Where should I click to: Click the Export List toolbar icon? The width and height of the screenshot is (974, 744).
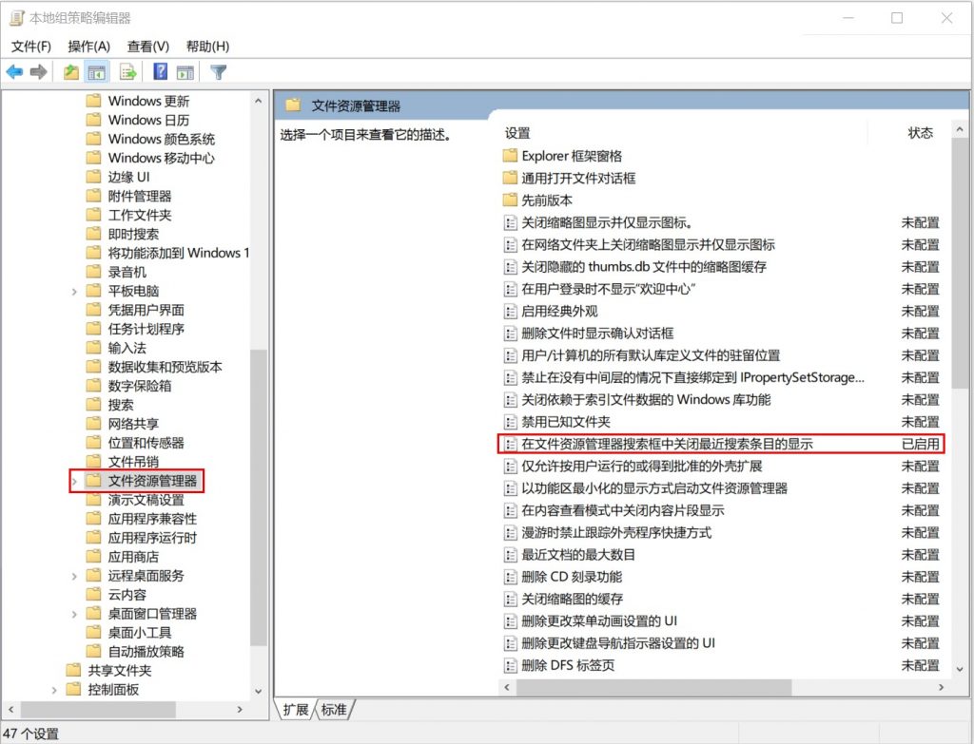[128, 72]
